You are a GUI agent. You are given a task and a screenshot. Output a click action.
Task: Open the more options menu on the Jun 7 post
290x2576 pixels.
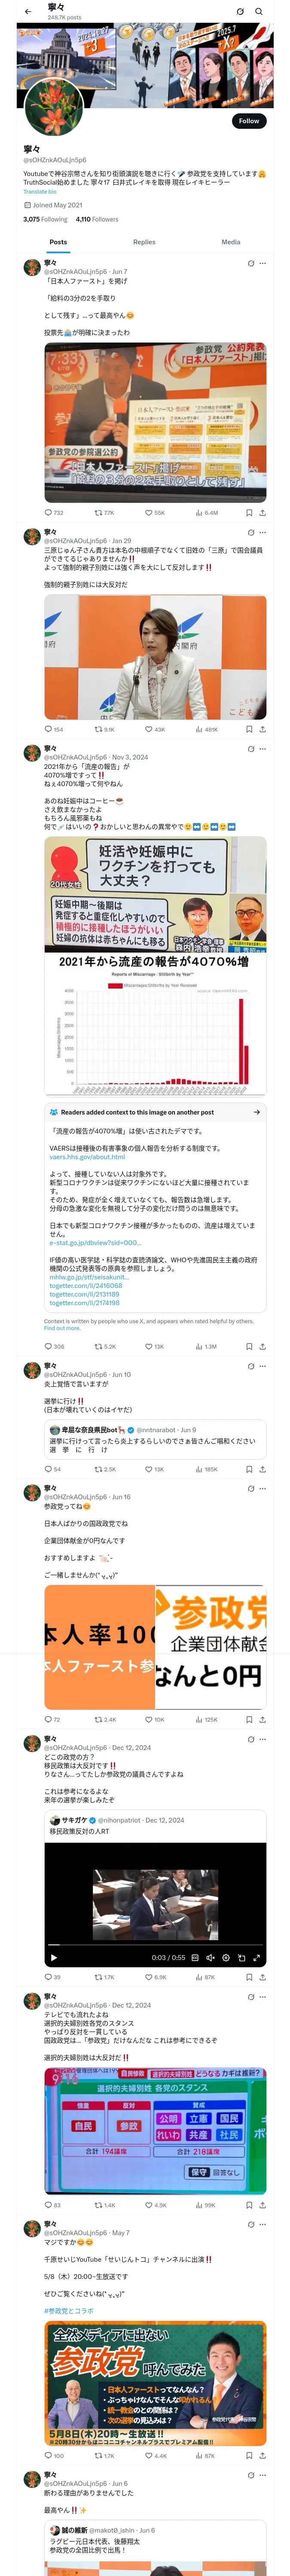[x=263, y=263]
